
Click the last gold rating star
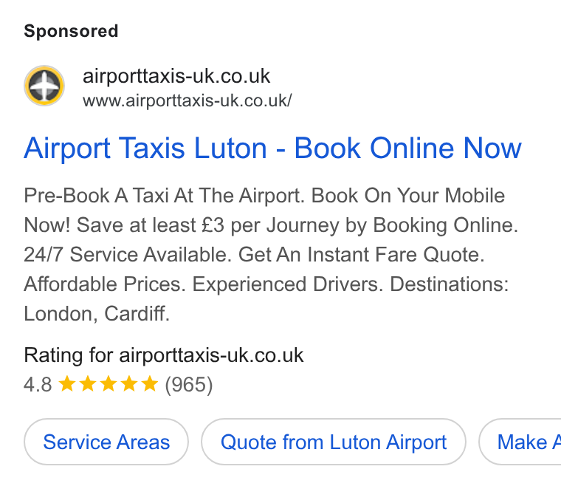(150, 384)
